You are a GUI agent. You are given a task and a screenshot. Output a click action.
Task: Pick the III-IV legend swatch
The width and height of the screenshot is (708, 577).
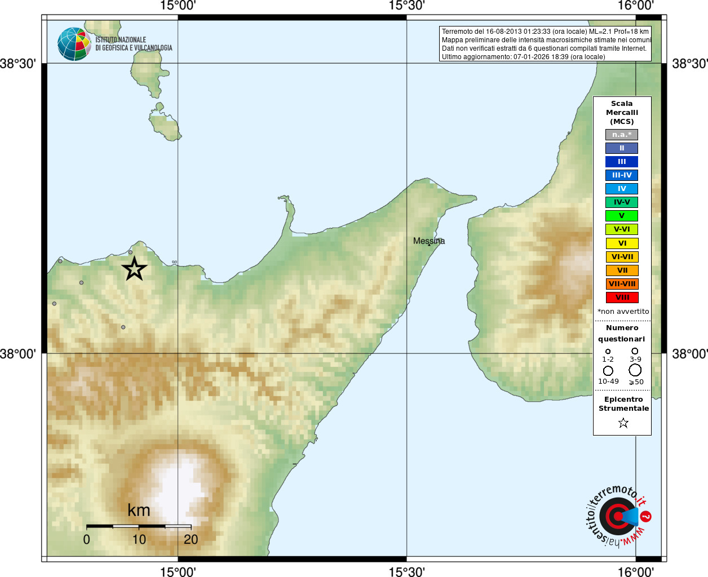click(622, 175)
